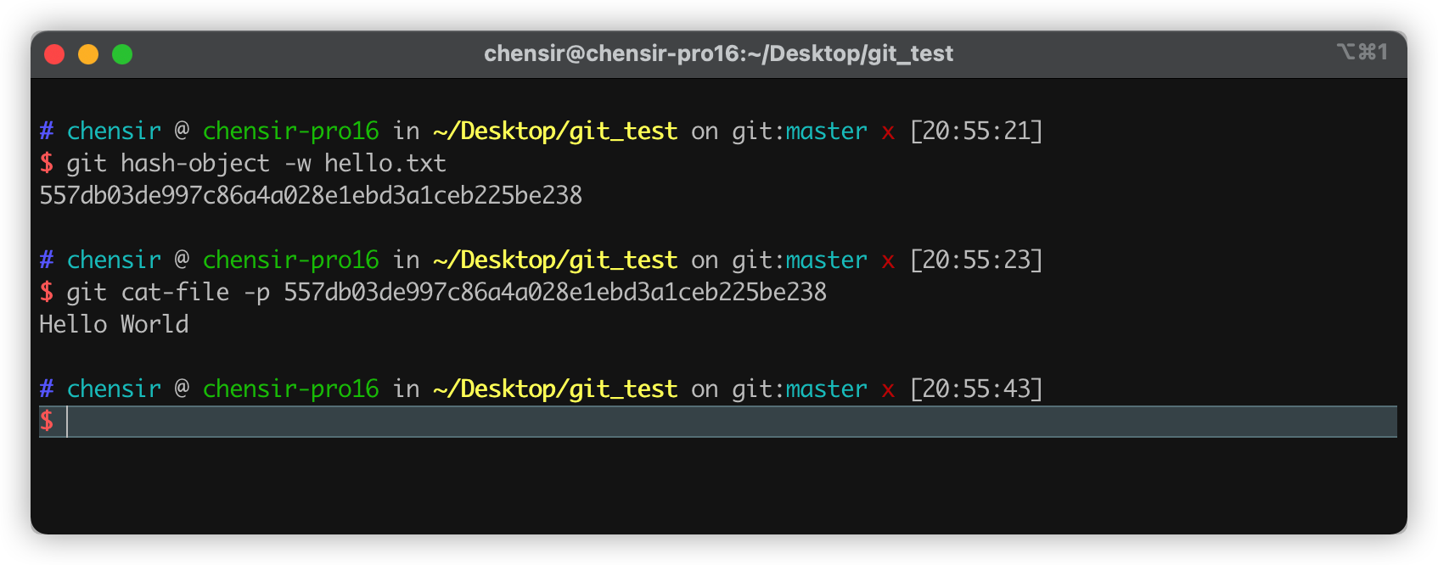Click the green zoom traffic light button

(123, 54)
